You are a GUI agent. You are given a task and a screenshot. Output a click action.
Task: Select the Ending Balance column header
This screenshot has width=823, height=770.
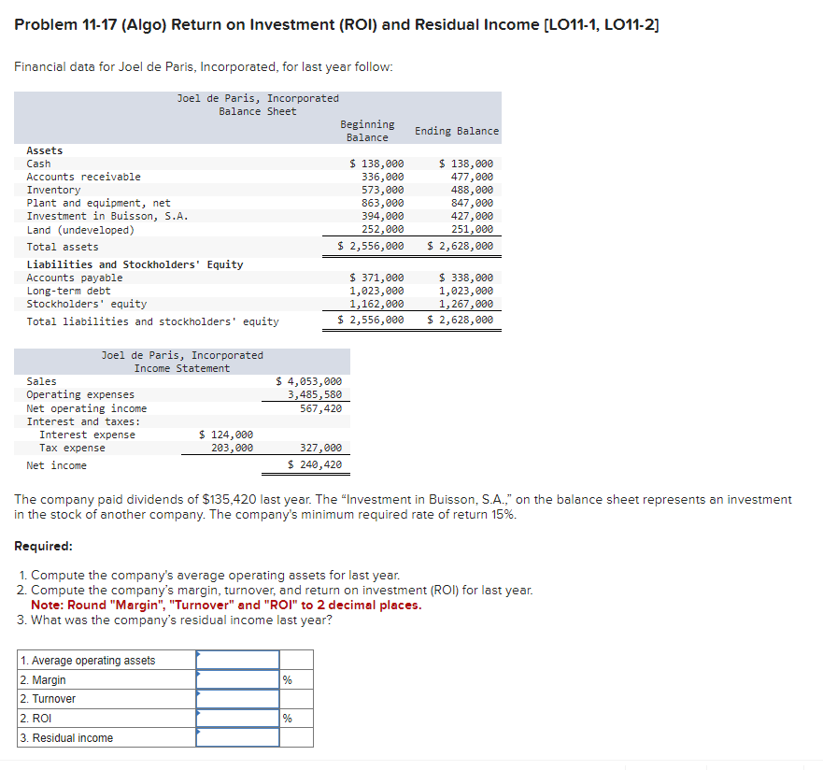456,130
